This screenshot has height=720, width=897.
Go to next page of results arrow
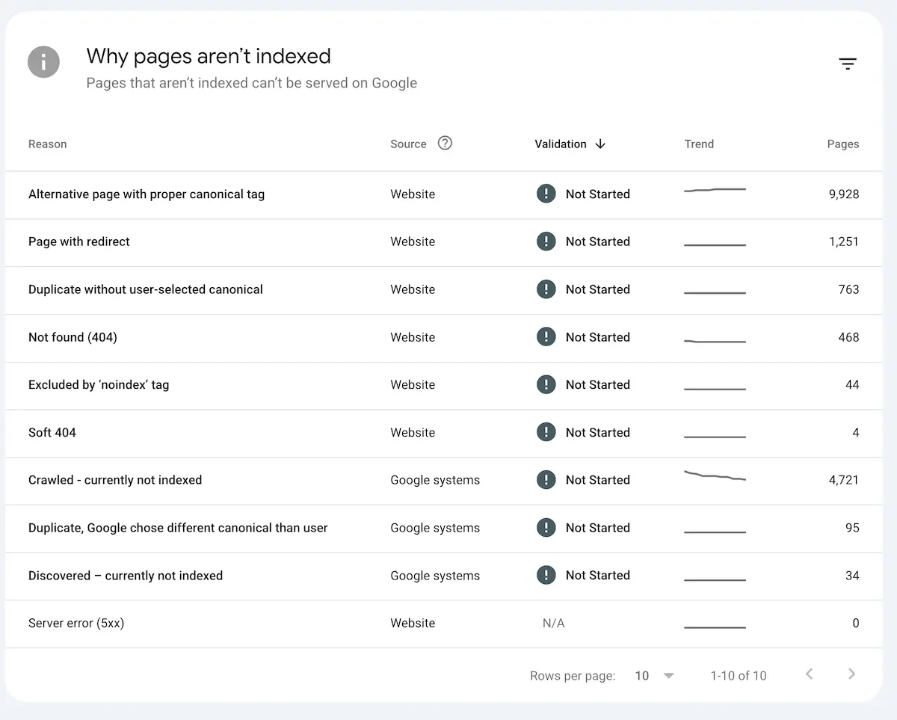coord(851,674)
